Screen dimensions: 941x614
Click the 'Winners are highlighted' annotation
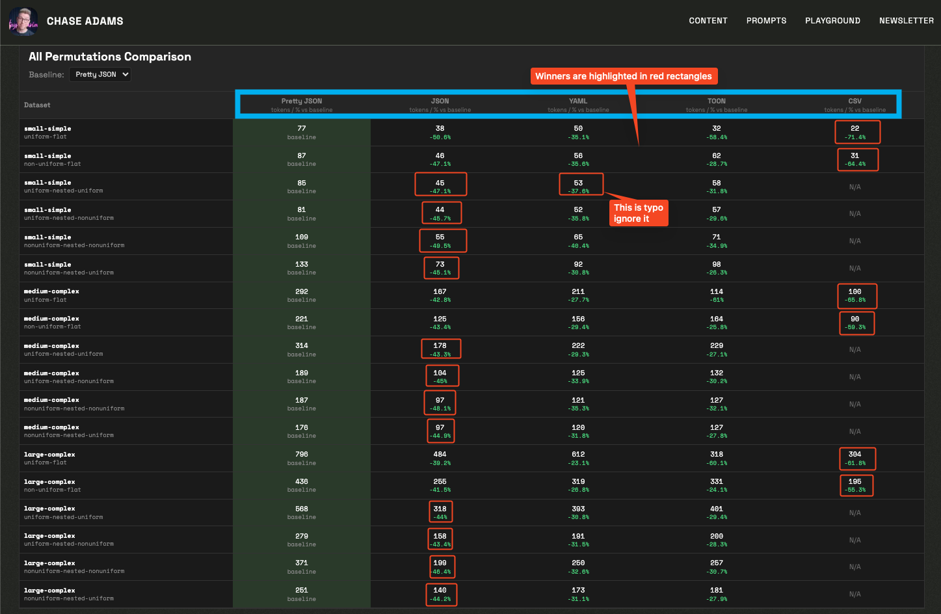pyautogui.click(x=624, y=75)
